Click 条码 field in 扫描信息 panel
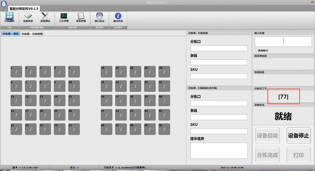 219,117
